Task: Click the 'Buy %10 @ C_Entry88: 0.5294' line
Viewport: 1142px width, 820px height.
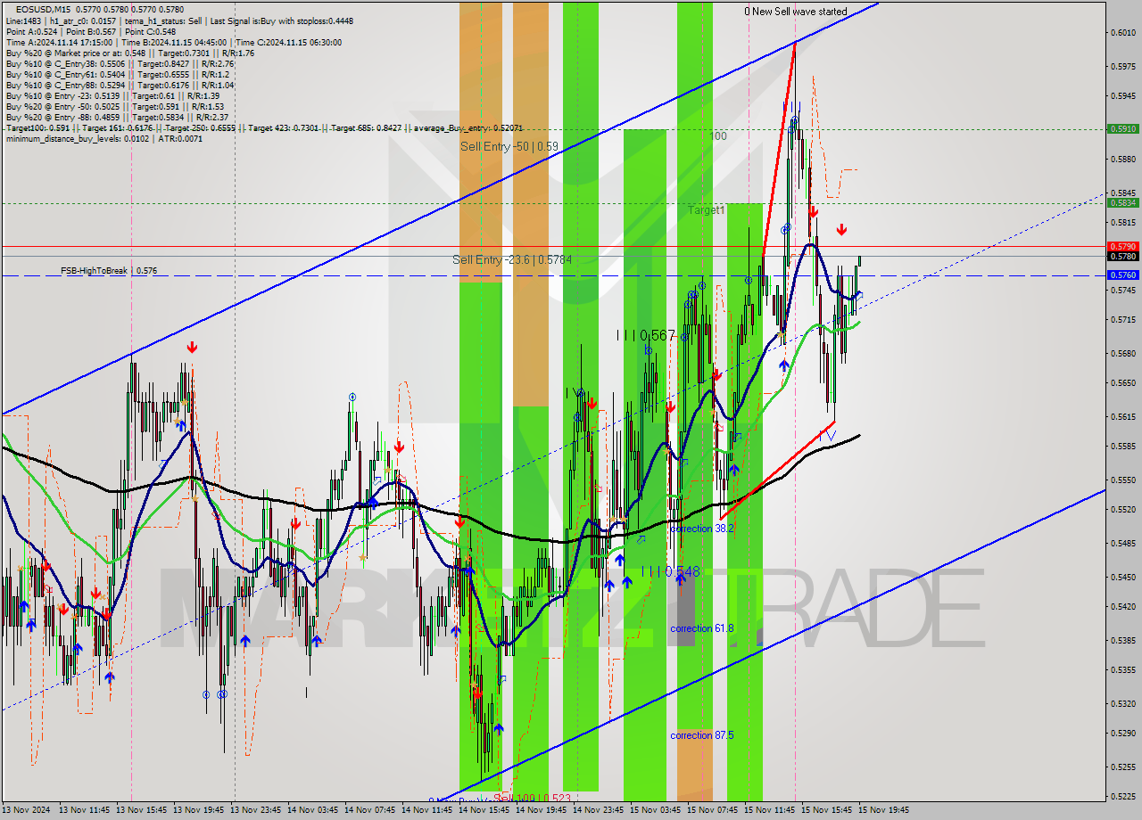Action: 120,85
